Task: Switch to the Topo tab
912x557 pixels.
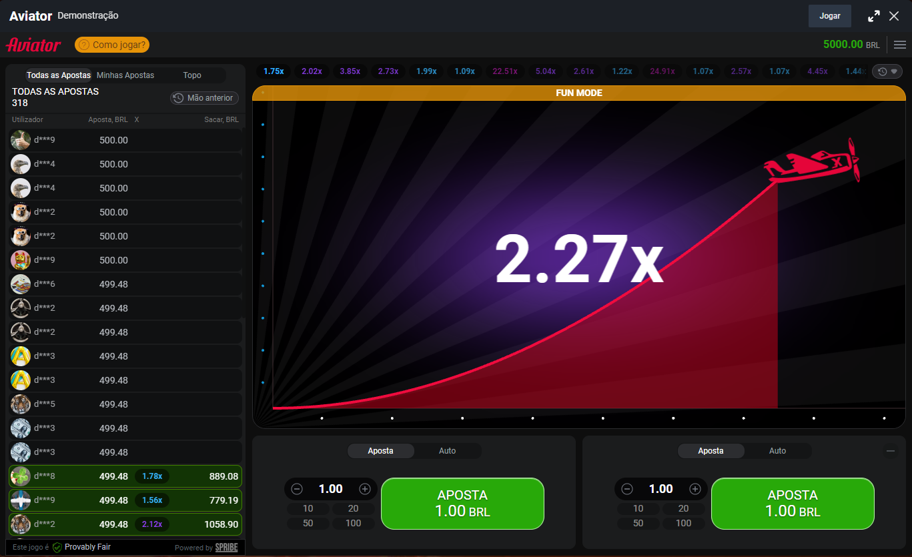Action: [x=192, y=75]
